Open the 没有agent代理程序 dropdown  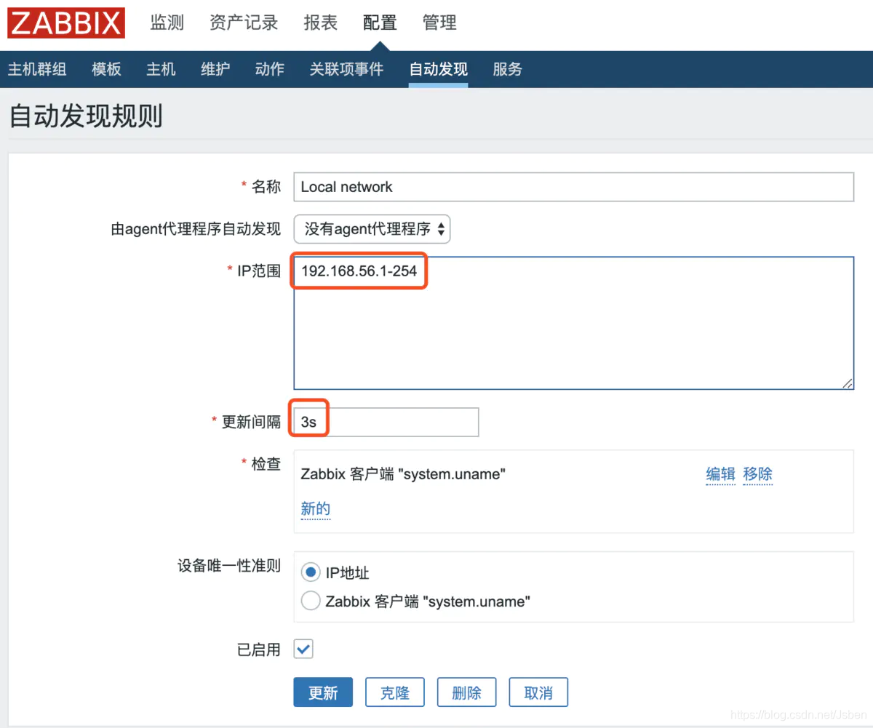coord(372,229)
